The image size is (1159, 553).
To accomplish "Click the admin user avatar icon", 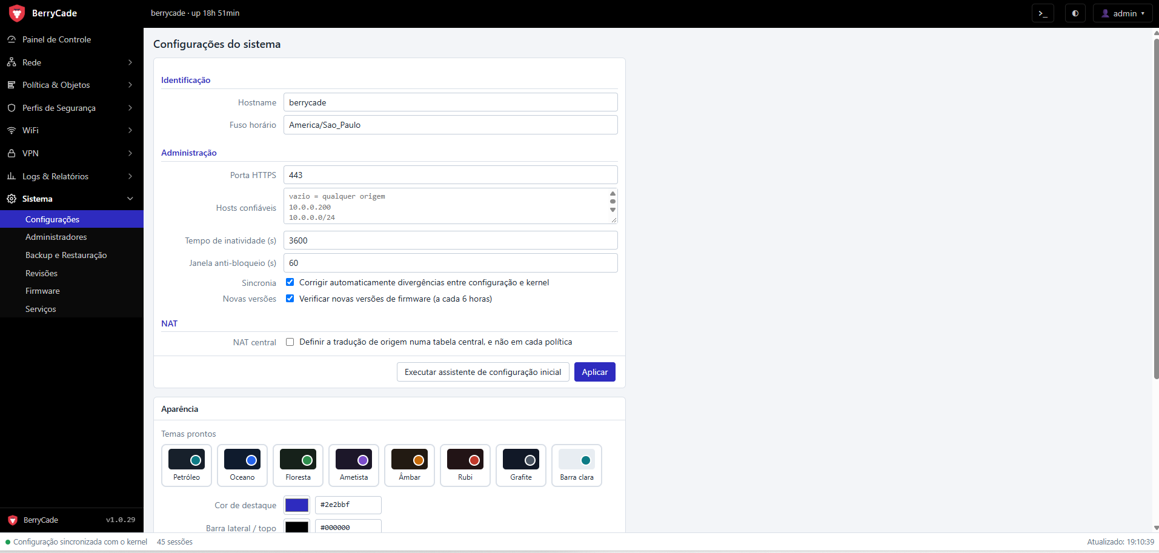I will click(x=1105, y=13).
